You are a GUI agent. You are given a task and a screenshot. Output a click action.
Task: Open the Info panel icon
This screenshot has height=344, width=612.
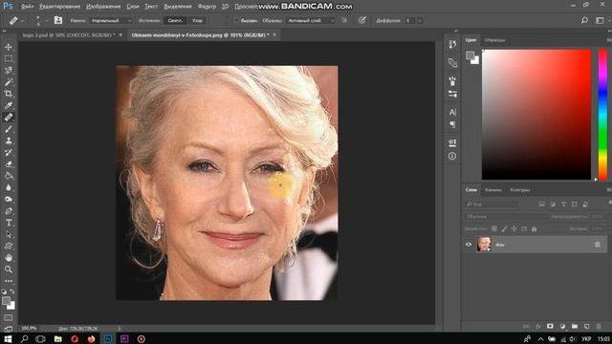[x=452, y=156]
